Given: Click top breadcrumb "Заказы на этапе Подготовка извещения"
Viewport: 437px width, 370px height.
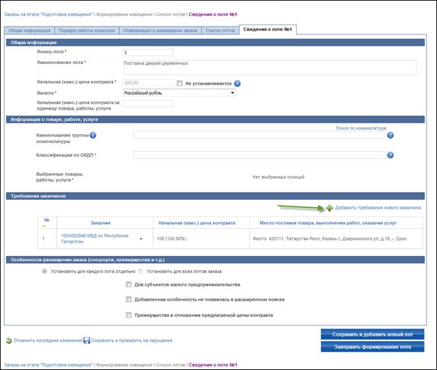Looking at the screenshot, I should pyautogui.click(x=48, y=15).
